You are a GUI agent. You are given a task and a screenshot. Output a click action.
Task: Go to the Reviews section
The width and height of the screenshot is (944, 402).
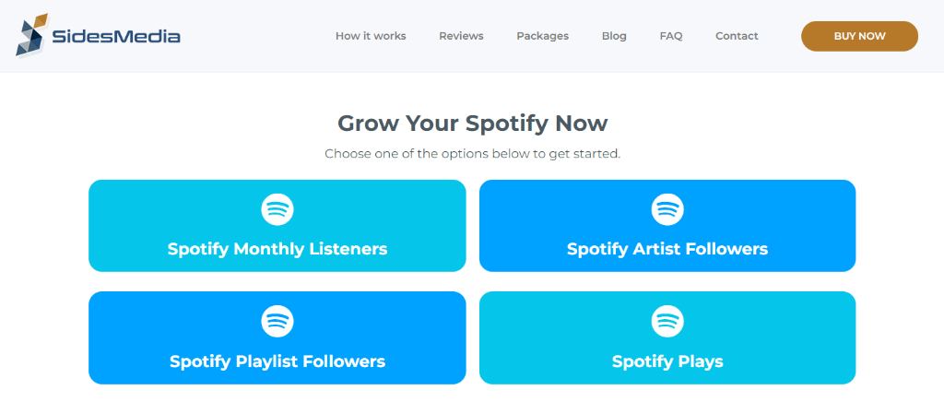coord(461,36)
